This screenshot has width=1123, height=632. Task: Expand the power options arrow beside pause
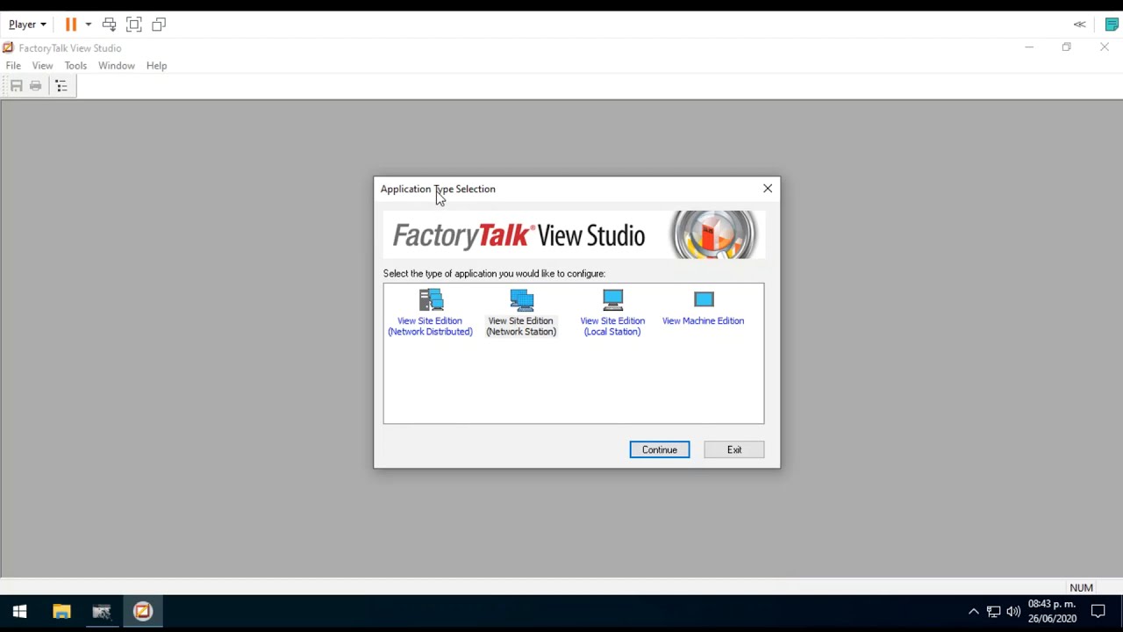pos(88,25)
